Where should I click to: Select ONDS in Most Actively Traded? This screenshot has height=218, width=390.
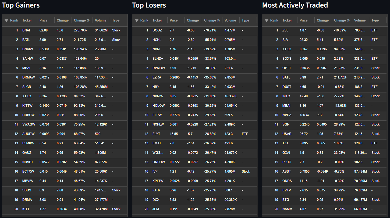click(287, 181)
